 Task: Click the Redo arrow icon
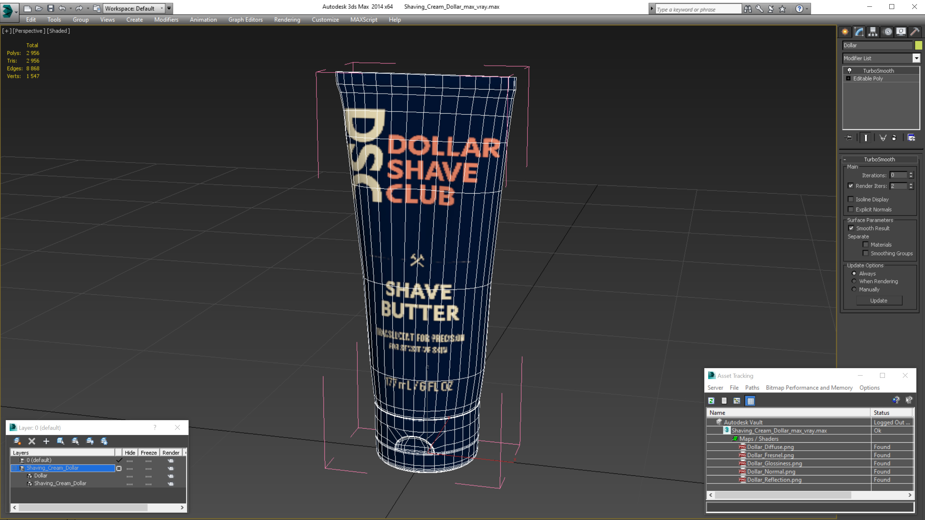click(x=79, y=8)
